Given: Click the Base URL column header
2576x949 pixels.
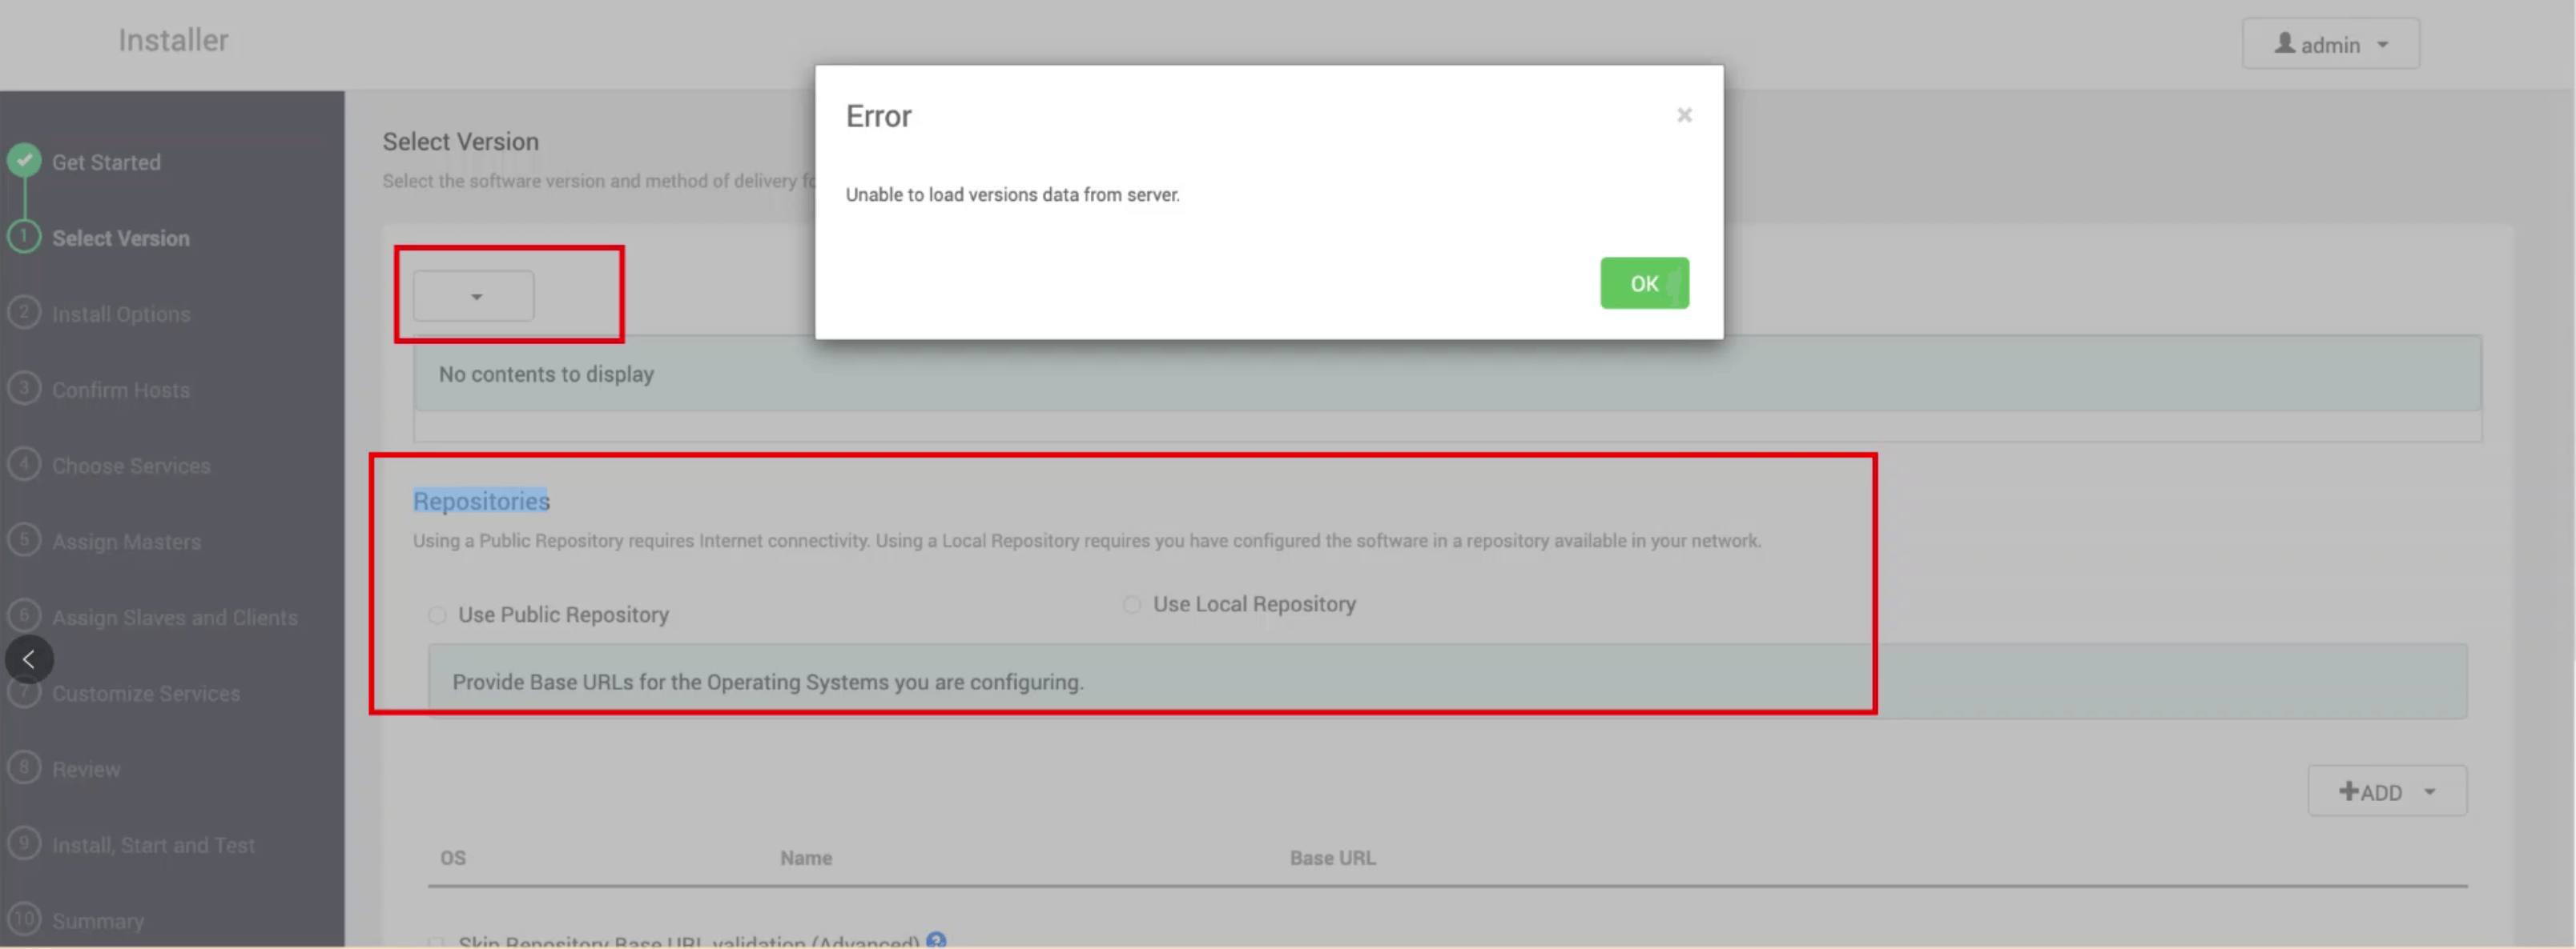Looking at the screenshot, I should click(1332, 857).
